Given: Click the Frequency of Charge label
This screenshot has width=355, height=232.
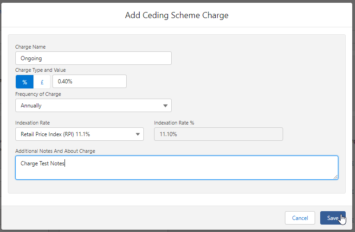Looking at the screenshot, I should (38, 94).
